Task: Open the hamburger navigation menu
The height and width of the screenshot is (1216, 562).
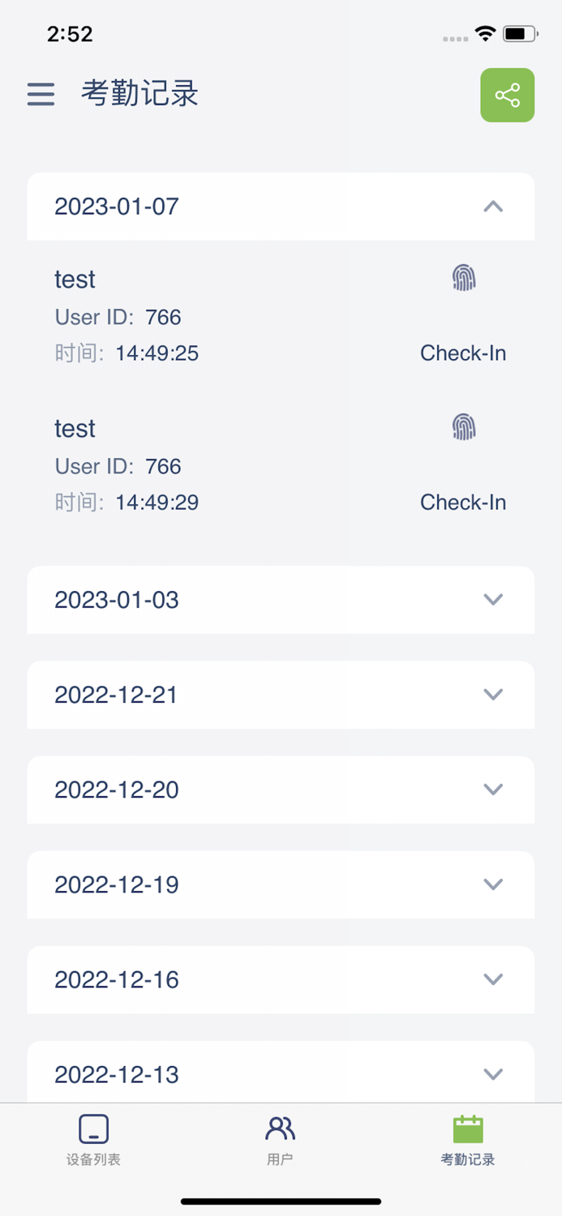Action: point(40,95)
